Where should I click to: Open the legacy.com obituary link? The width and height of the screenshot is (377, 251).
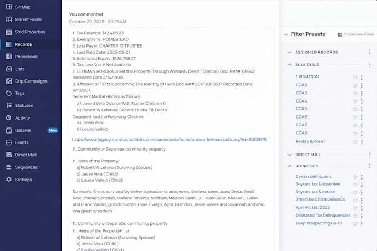point(169,139)
